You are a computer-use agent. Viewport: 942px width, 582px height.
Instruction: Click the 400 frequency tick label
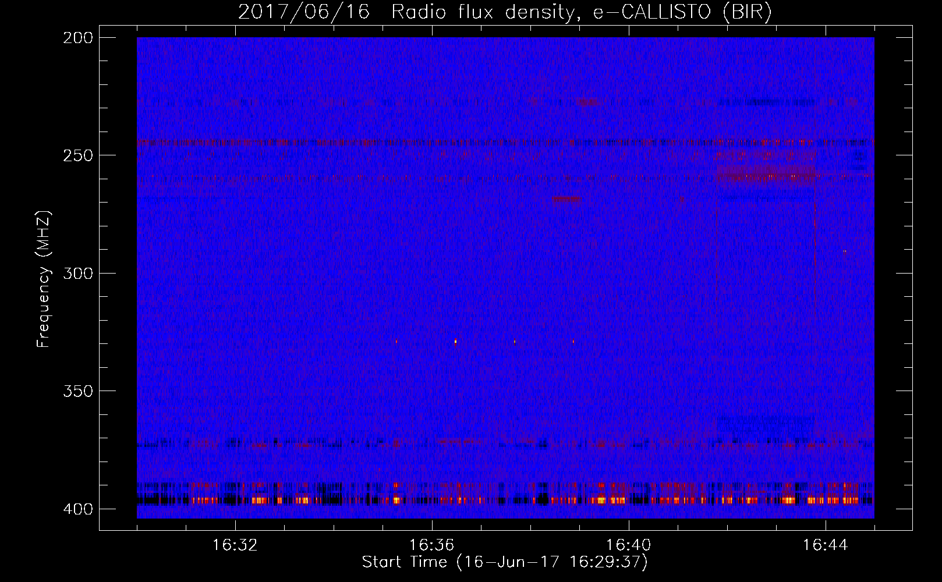pyautogui.click(x=77, y=509)
